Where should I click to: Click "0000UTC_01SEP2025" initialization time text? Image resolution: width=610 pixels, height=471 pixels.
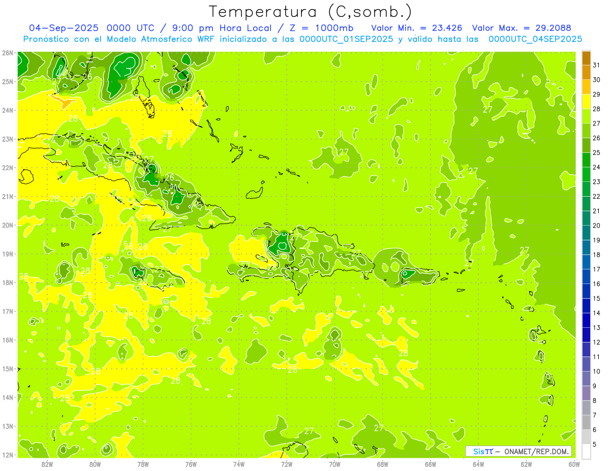tap(346, 39)
